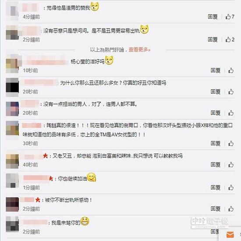Like the comment with 7 likes
241x241 pixels.
230,17
